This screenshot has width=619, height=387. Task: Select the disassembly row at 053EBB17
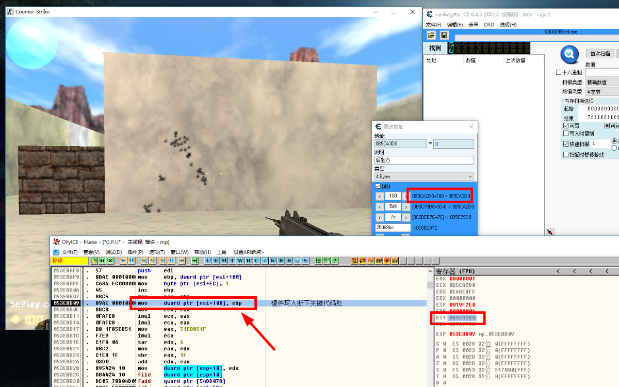click(x=239, y=329)
